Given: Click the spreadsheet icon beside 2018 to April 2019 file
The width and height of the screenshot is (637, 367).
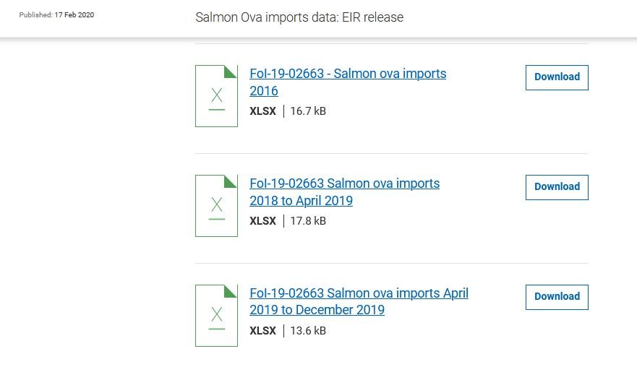Looking at the screenshot, I should [216, 206].
